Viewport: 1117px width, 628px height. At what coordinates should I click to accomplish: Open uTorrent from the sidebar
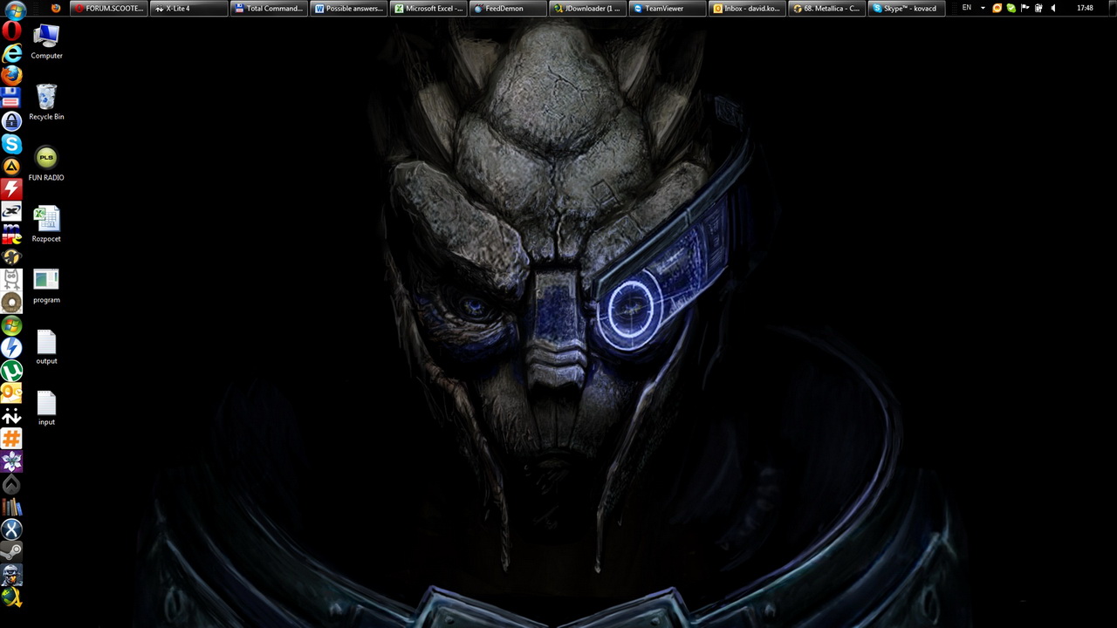pyautogui.click(x=11, y=371)
